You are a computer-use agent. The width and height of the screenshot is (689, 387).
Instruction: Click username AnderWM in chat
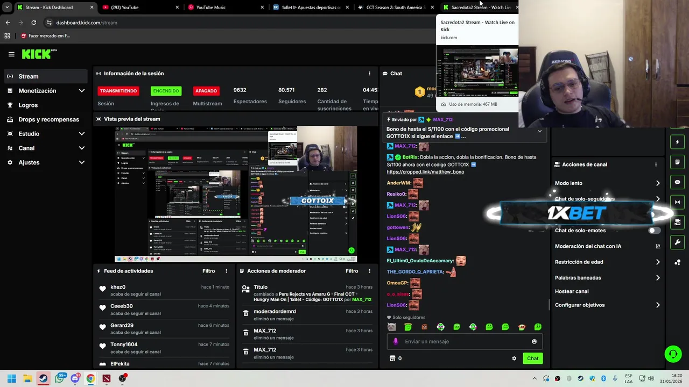(399, 183)
